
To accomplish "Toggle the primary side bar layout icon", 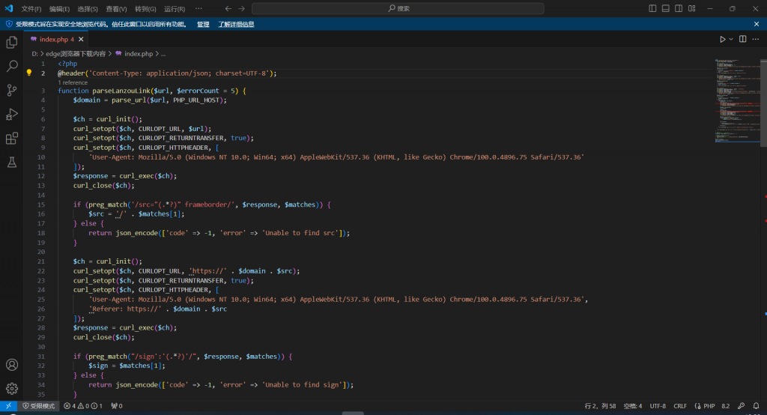I will 652,8.
